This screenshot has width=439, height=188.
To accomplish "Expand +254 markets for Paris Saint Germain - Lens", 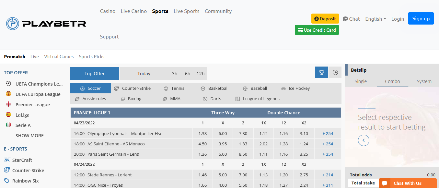I will (x=328, y=154).
